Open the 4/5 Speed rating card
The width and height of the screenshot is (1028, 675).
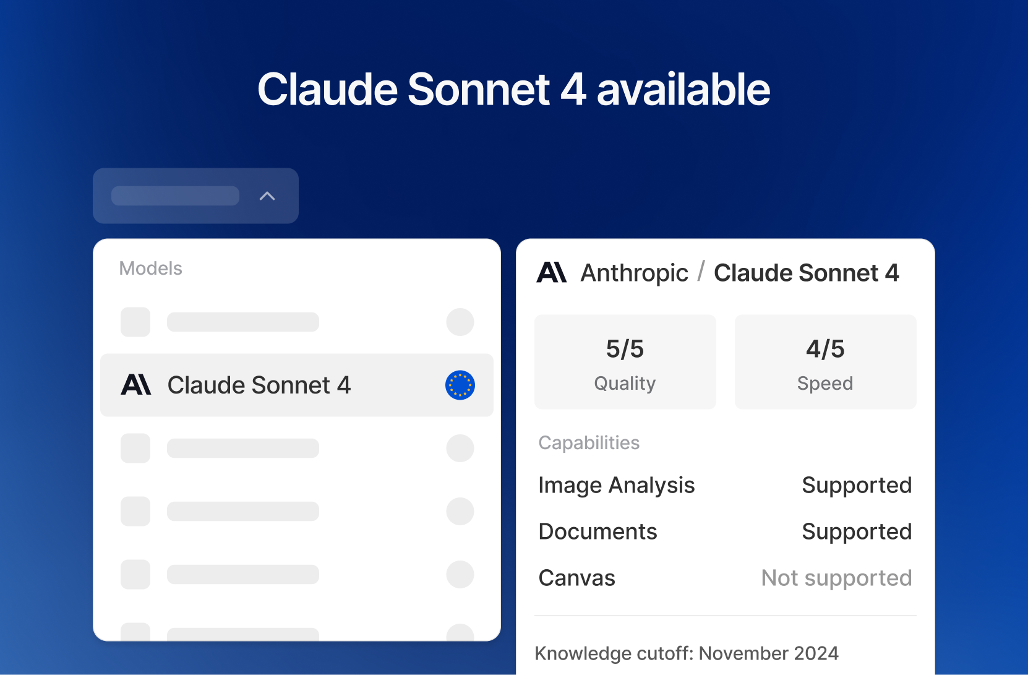826,362
